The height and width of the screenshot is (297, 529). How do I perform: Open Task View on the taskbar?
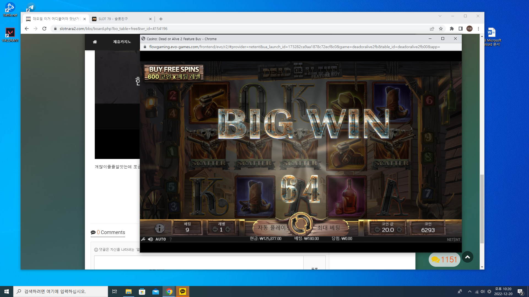tap(115, 291)
